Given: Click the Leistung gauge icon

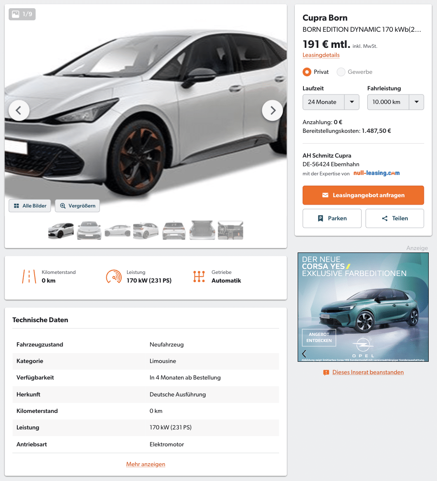Looking at the screenshot, I should (114, 276).
